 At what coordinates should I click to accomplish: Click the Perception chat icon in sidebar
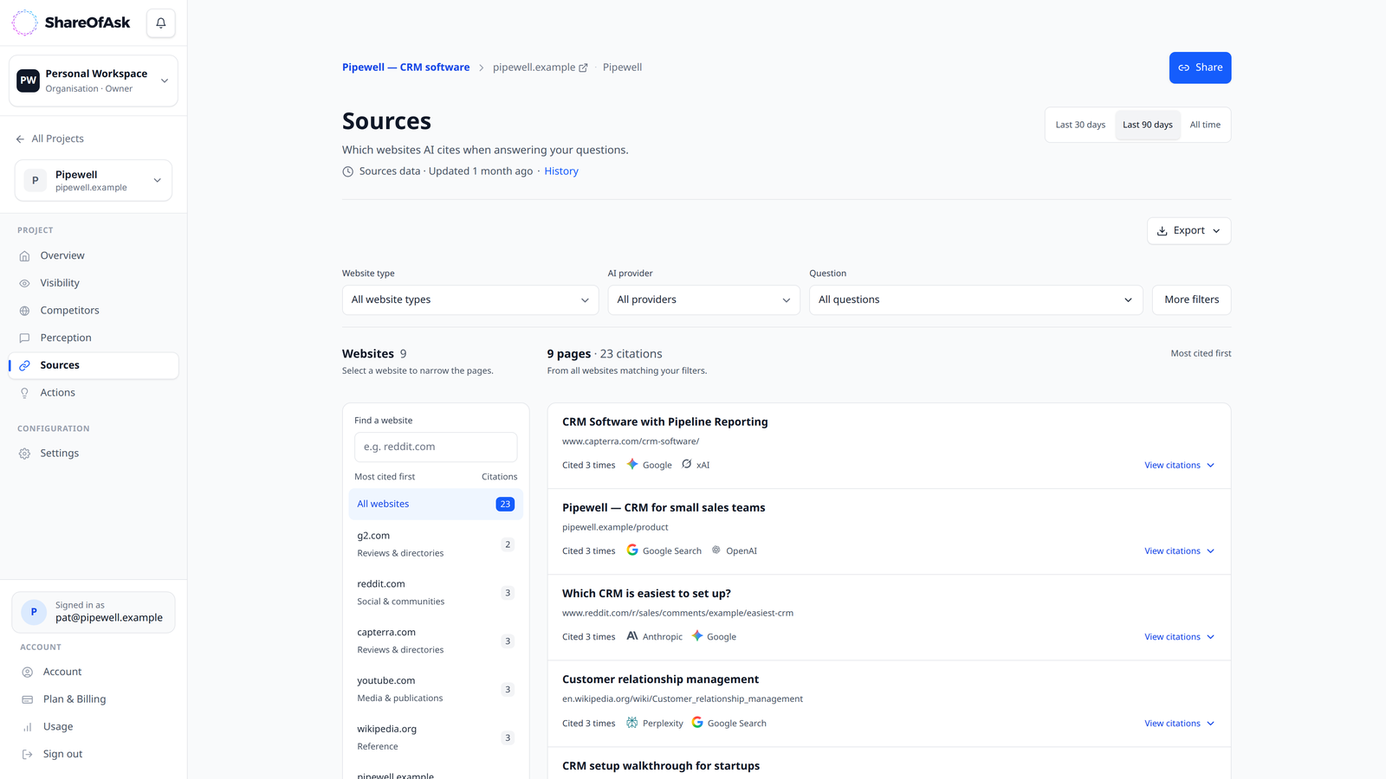[x=24, y=338]
